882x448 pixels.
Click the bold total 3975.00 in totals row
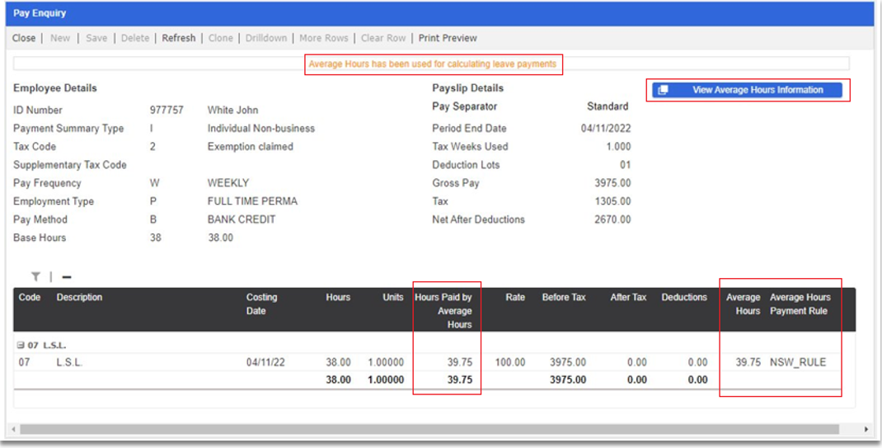568,380
